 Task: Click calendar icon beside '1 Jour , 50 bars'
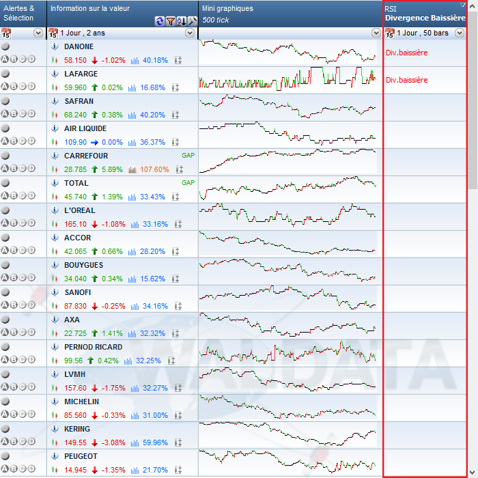[x=390, y=33]
